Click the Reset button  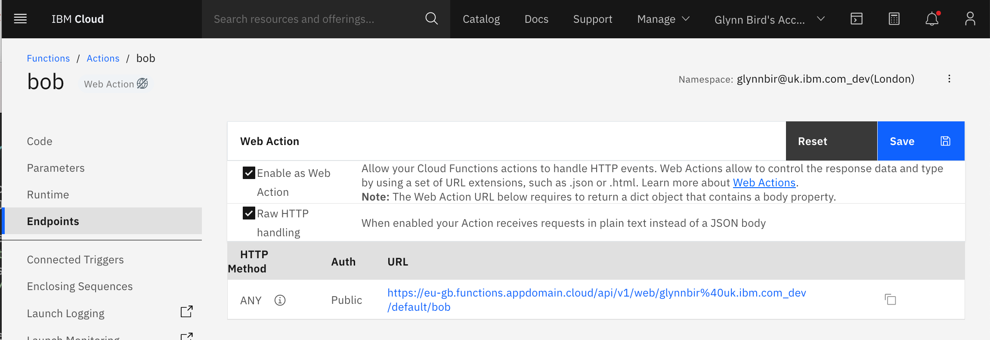832,141
